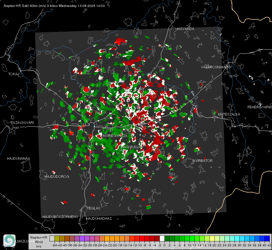Select the dark blue swatch between 40 and 42

267,239
